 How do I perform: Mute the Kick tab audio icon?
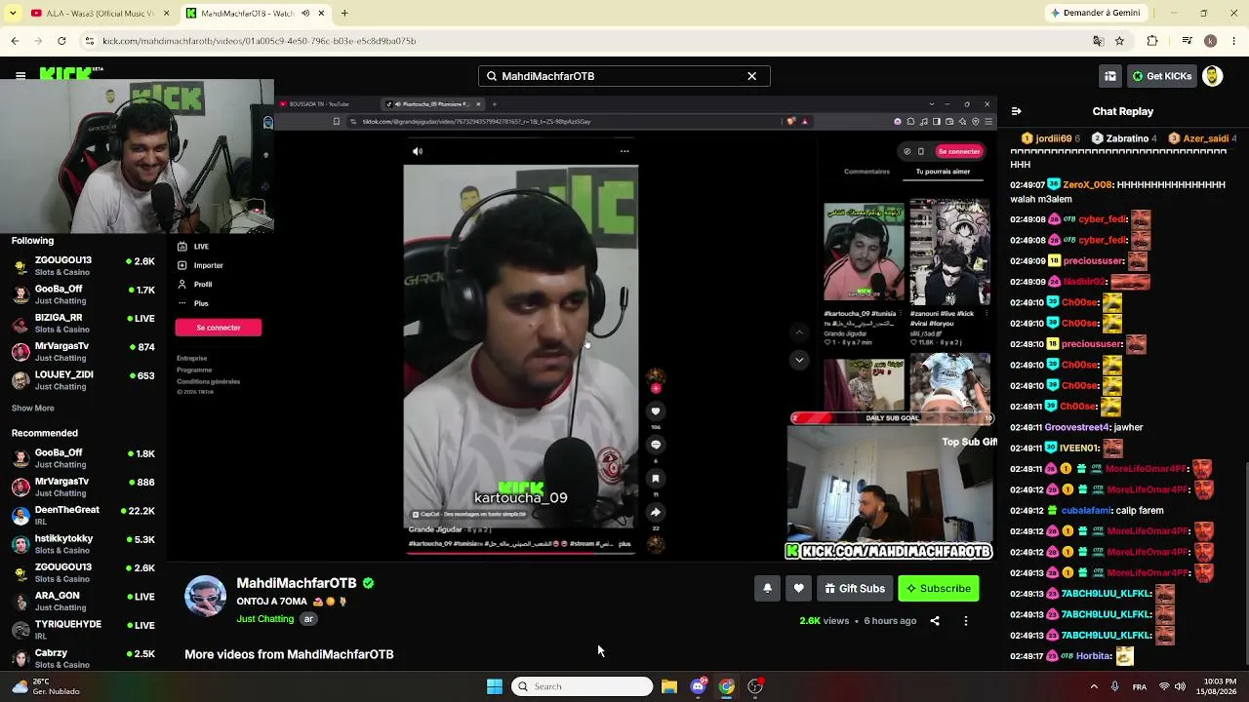click(x=306, y=14)
